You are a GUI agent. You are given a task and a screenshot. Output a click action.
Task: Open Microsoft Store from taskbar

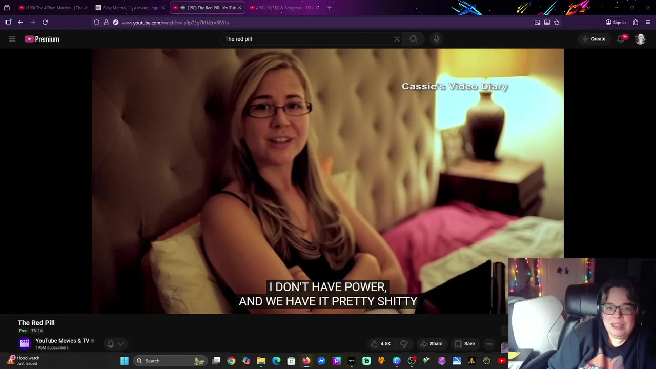click(291, 361)
